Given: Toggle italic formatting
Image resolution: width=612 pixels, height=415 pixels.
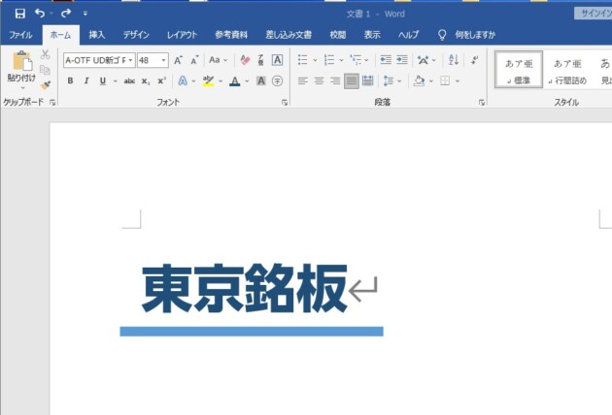Looking at the screenshot, I should tap(86, 80).
